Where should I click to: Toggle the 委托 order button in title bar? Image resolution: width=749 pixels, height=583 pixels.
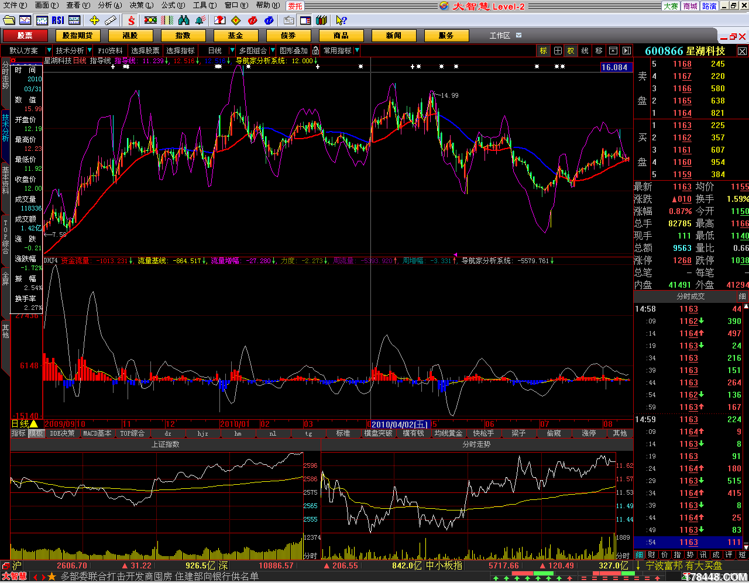click(x=296, y=6)
